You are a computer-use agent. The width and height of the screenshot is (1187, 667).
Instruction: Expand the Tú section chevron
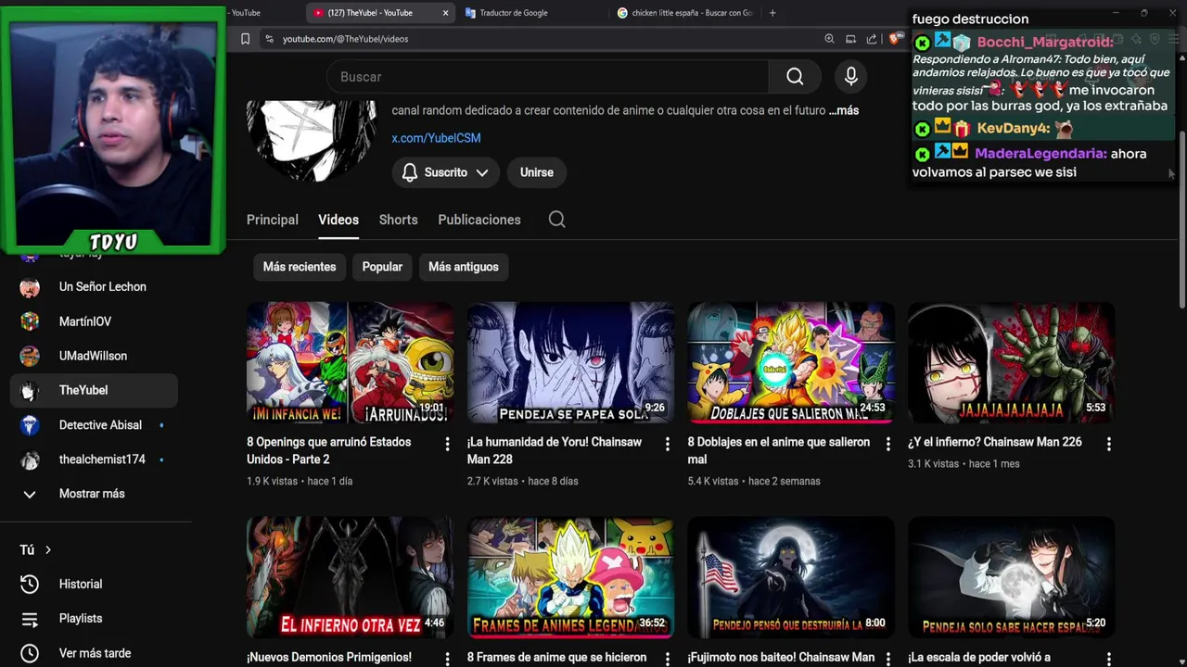(48, 550)
